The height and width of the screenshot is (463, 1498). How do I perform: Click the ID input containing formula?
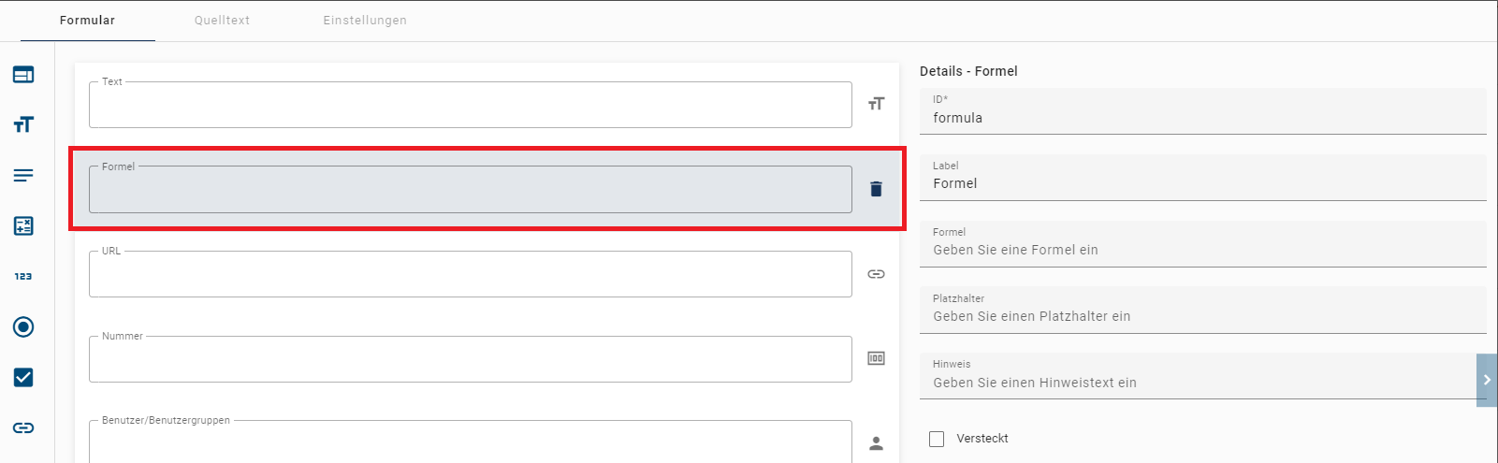[1201, 118]
